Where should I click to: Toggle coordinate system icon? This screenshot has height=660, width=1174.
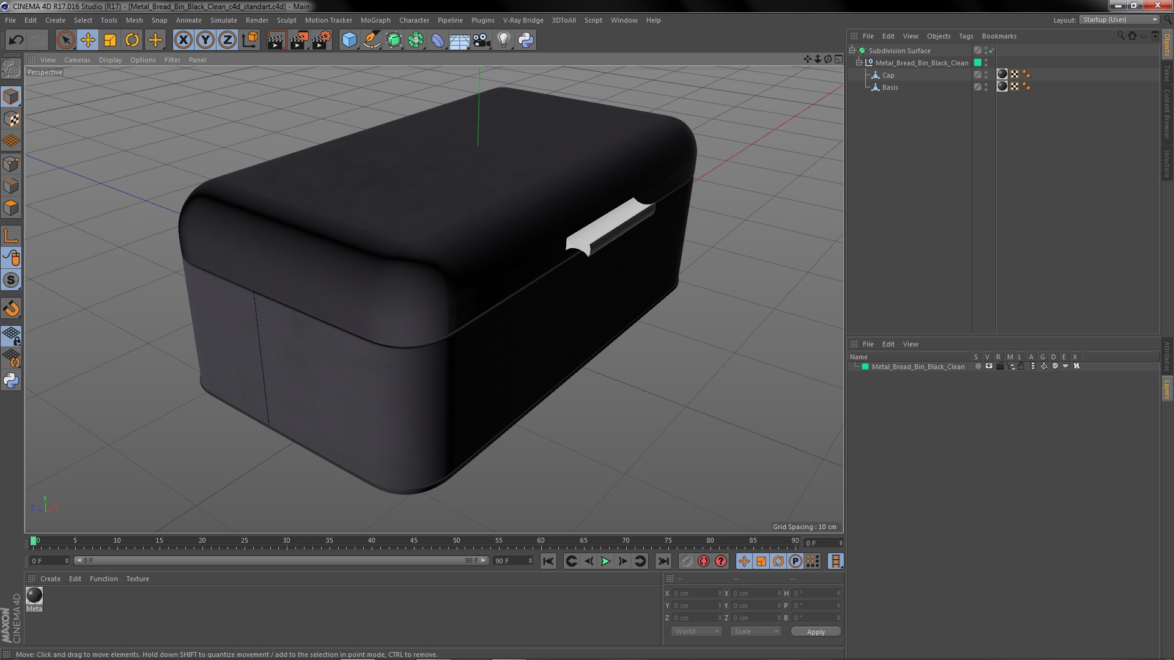pyautogui.click(x=250, y=40)
